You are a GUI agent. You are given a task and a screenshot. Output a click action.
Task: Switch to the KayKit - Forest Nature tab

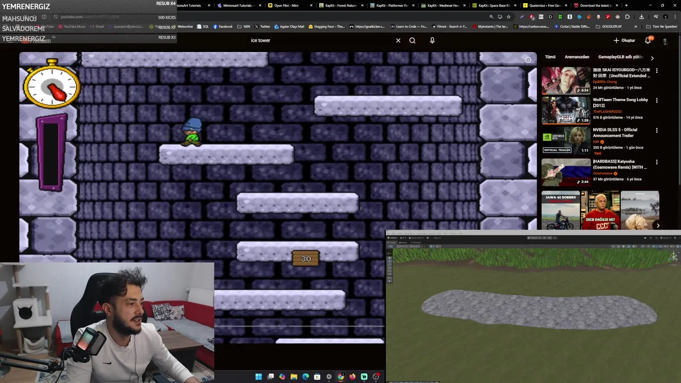point(340,5)
